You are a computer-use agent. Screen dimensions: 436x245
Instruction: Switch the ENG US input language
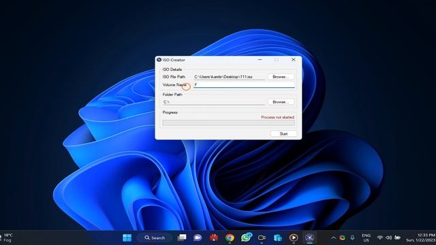(367, 238)
